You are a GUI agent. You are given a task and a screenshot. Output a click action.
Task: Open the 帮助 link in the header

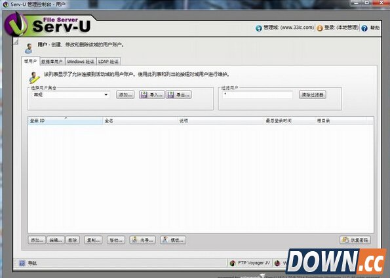tap(375, 28)
